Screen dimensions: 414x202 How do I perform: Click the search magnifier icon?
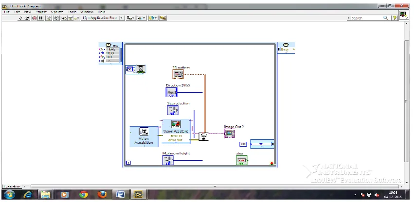pyautogui.click(x=386, y=18)
